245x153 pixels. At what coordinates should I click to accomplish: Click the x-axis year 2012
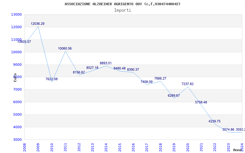tap(79, 147)
